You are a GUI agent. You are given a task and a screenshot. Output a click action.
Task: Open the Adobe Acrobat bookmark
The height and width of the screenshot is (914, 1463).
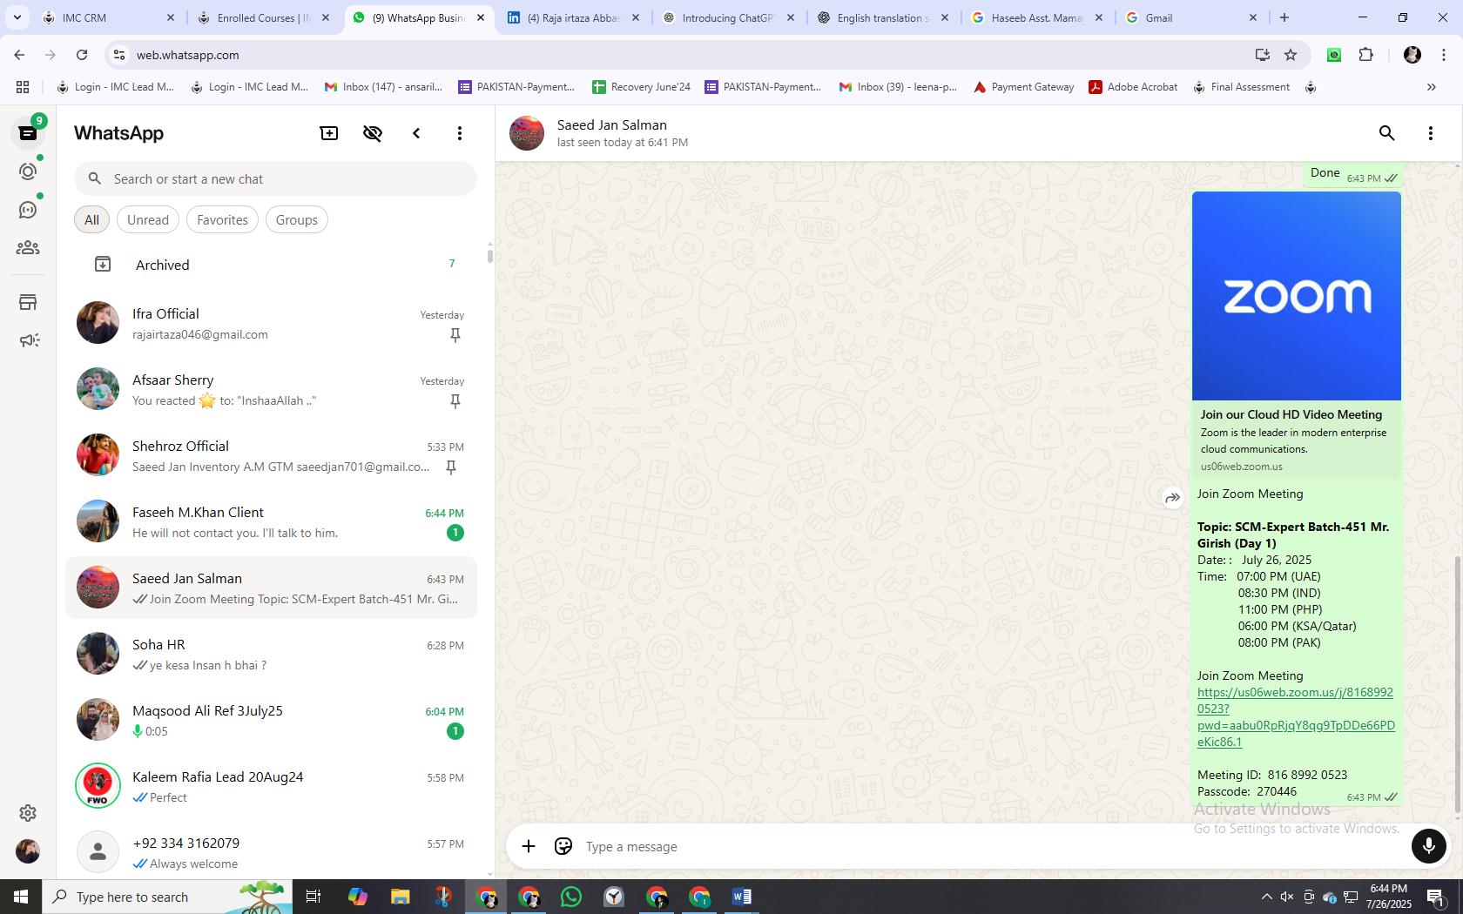point(1133,87)
